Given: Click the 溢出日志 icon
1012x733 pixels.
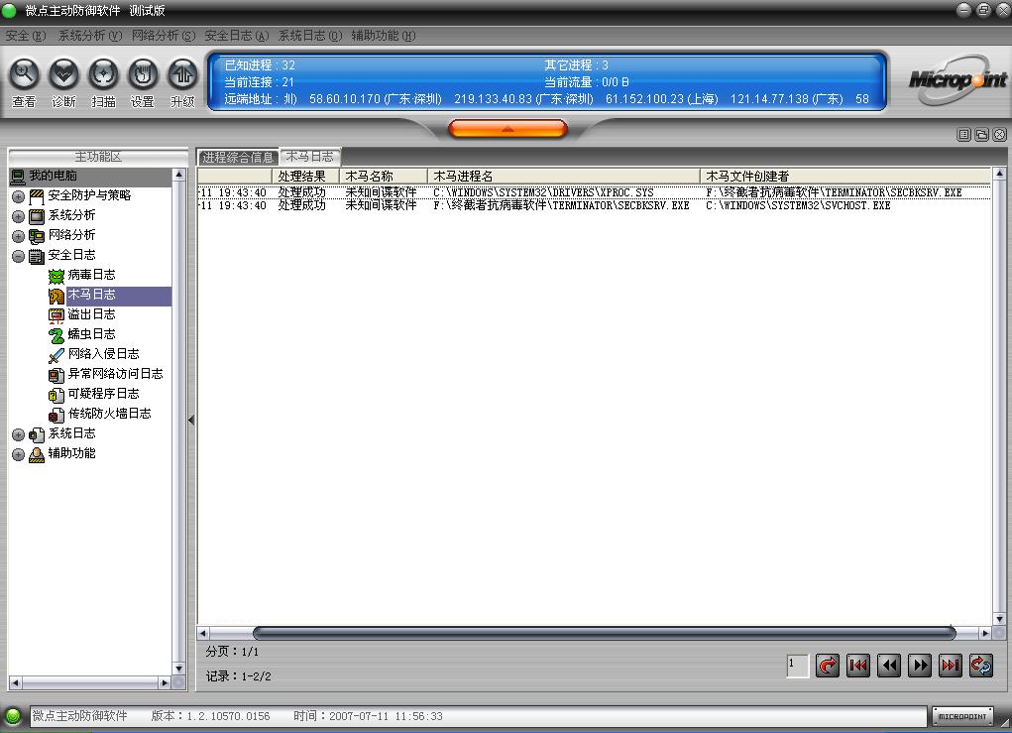Looking at the screenshot, I should pos(56,315).
